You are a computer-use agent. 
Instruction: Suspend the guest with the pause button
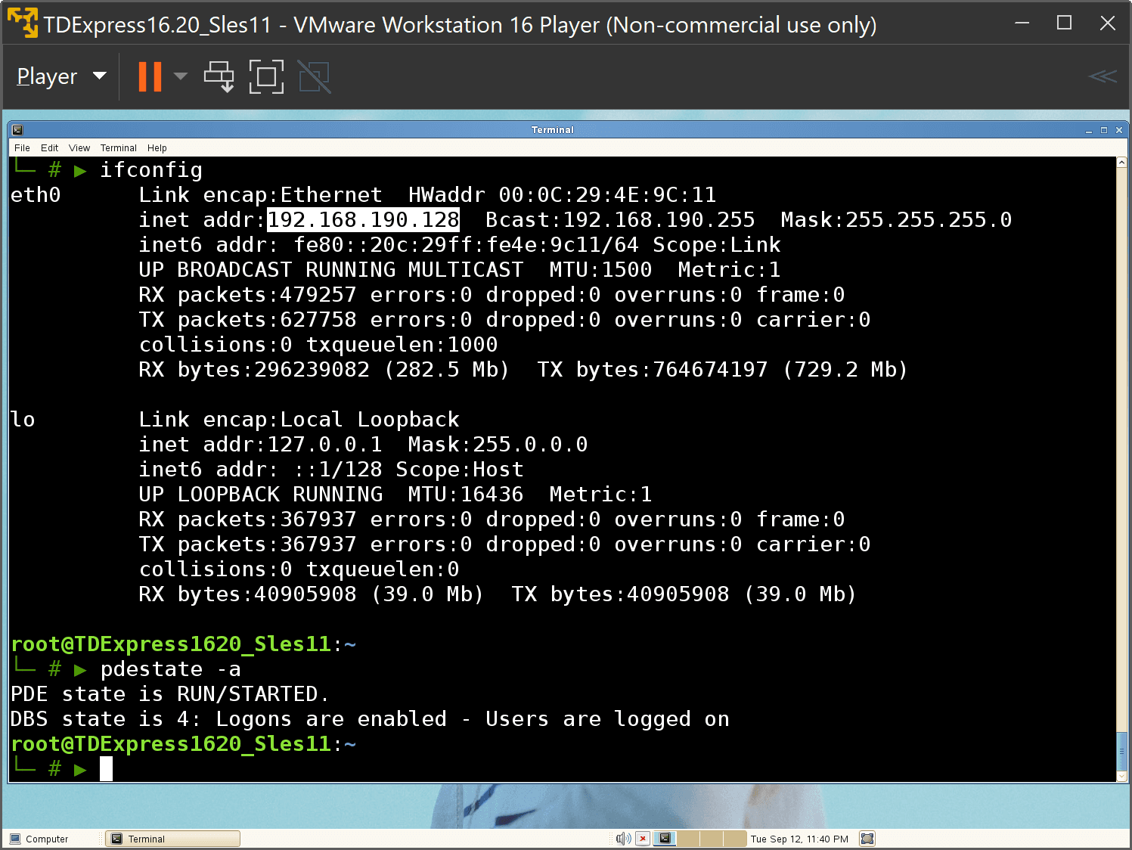coord(150,76)
